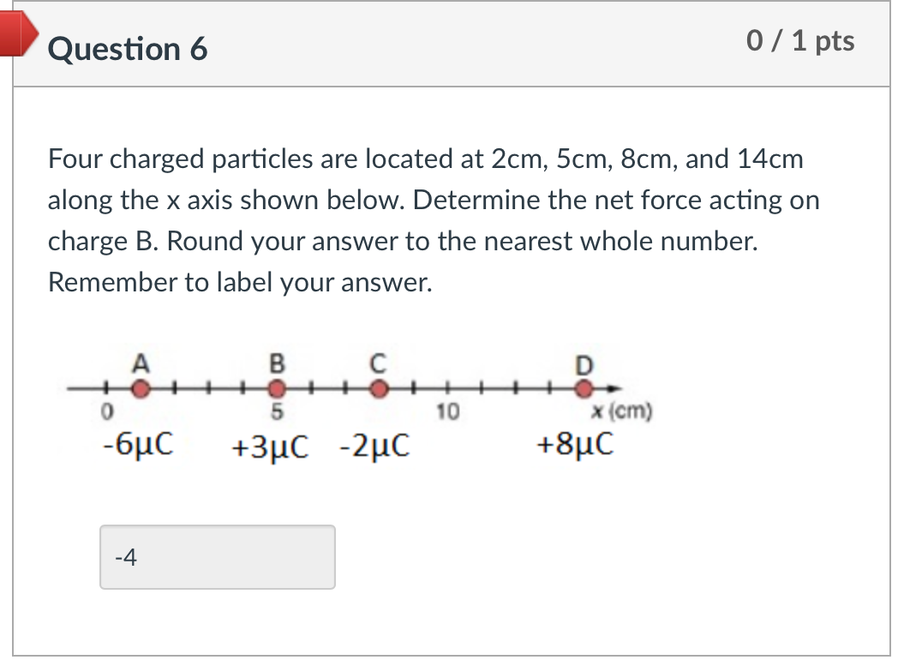
Task: Click the letter B above the number line
Action: coord(276,363)
